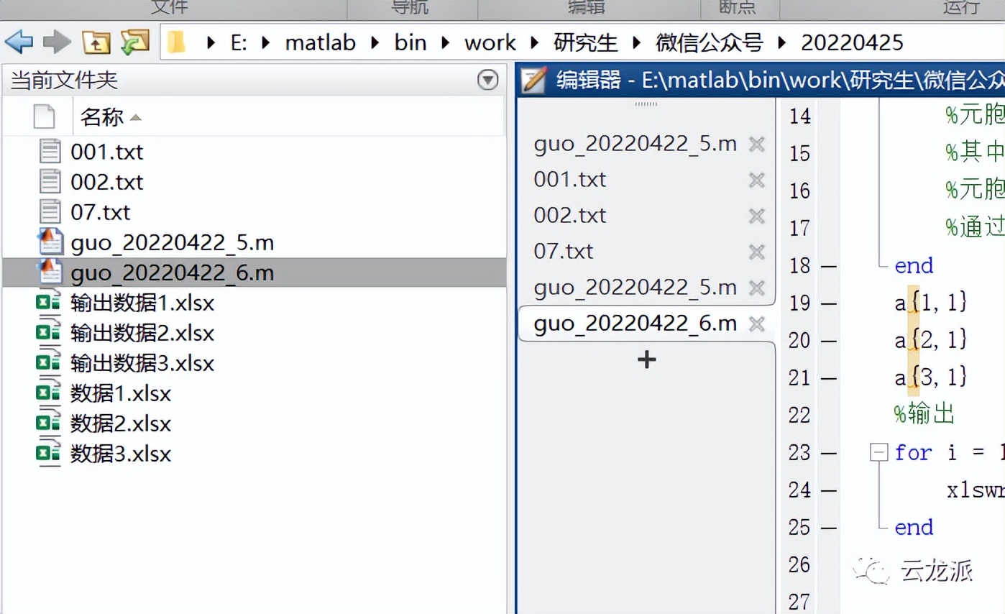This screenshot has height=614, width=1005.
Task: Click the folder icon in the address bar
Action: [176, 42]
